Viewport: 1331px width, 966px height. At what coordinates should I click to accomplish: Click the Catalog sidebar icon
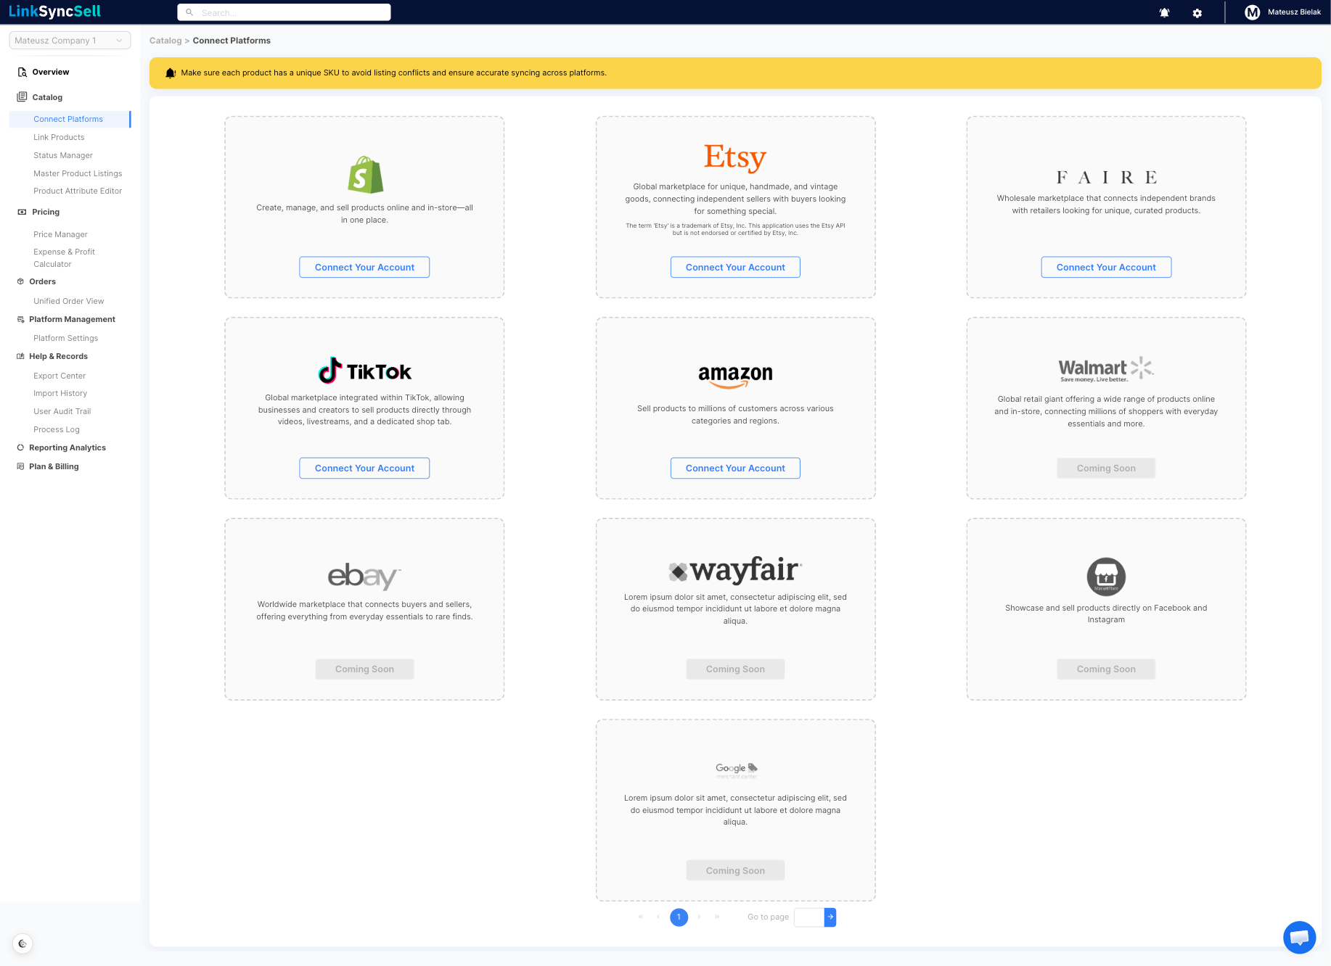pos(22,97)
